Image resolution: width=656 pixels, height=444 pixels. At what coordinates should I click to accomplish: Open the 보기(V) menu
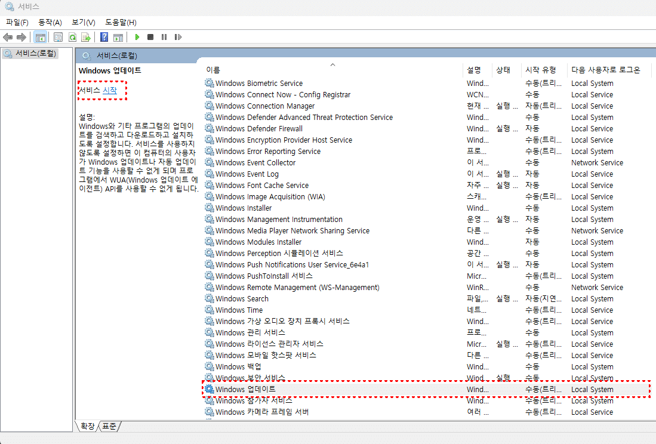point(83,22)
